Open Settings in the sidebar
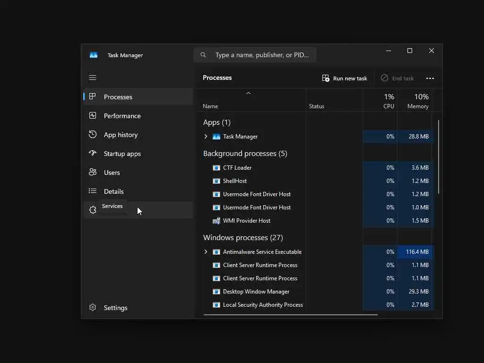 pyautogui.click(x=138, y=307)
